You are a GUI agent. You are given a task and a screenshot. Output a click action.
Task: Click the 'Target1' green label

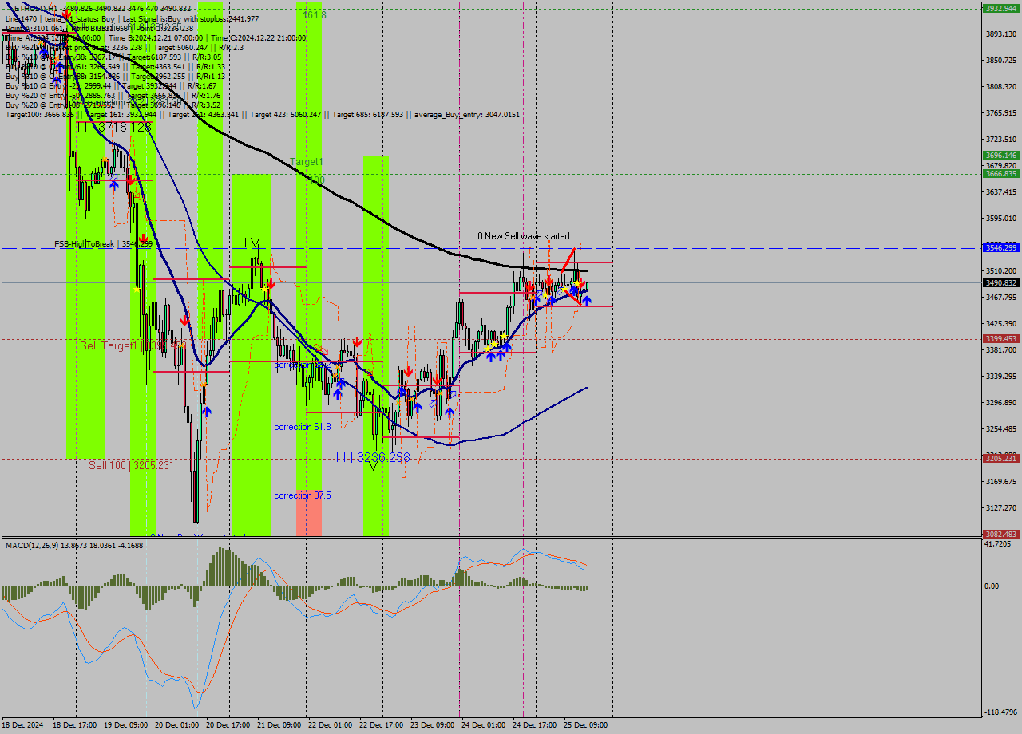click(307, 162)
